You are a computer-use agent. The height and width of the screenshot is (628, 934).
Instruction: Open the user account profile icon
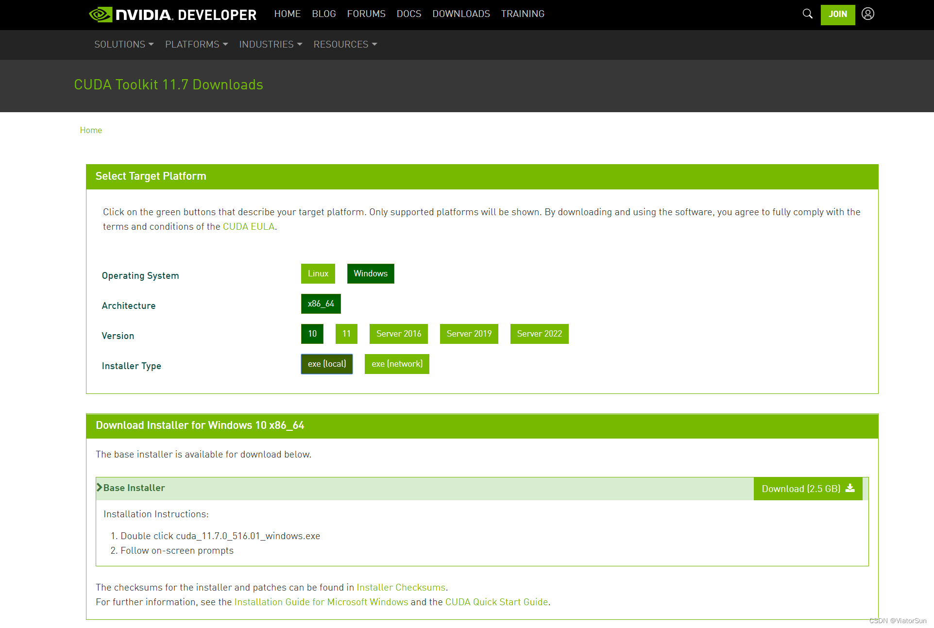(868, 14)
